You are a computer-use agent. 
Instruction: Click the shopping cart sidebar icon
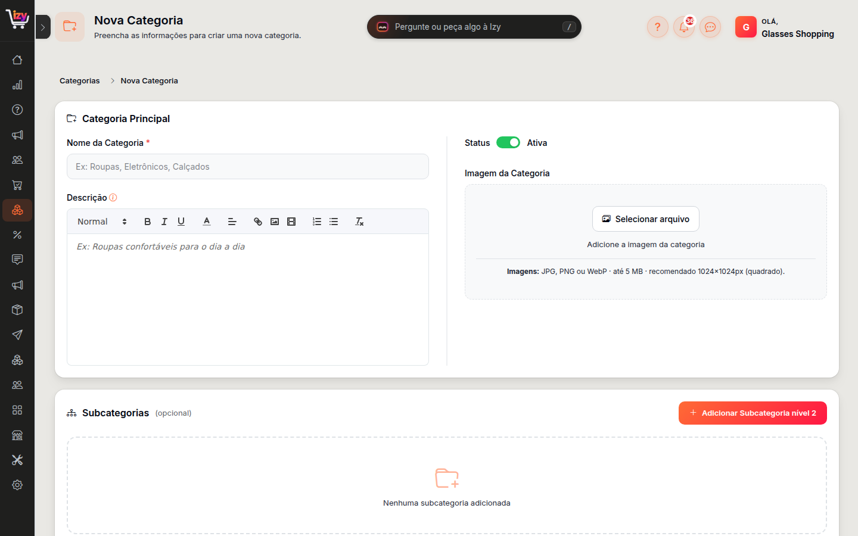coord(17,185)
